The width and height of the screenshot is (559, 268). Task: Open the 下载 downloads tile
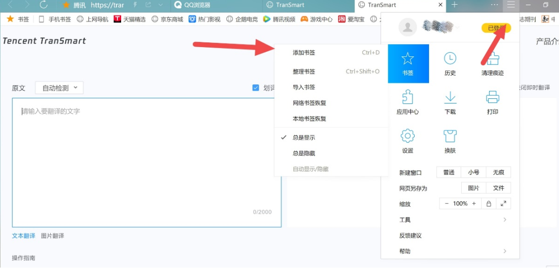pos(450,102)
